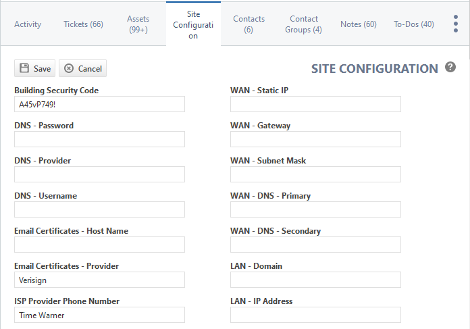Open the three-dot more tabs menu
470x329 pixels.
[x=456, y=24]
